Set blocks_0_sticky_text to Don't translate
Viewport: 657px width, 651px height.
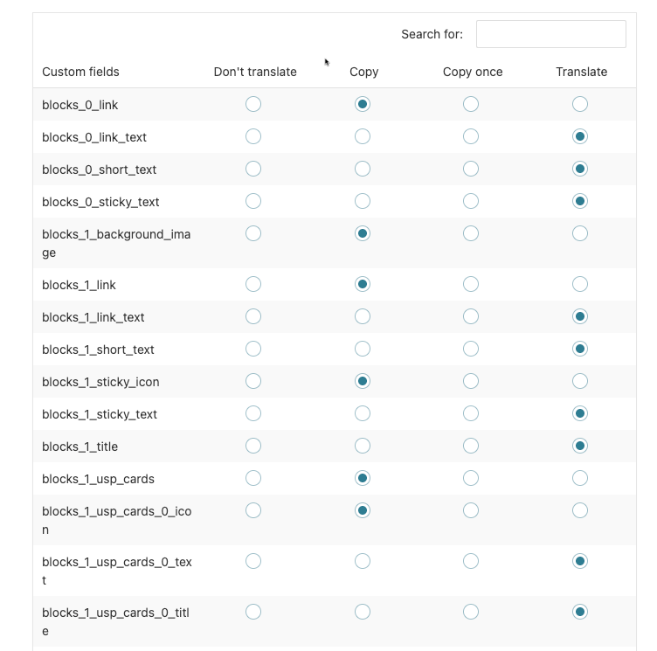click(x=253, y=201)
